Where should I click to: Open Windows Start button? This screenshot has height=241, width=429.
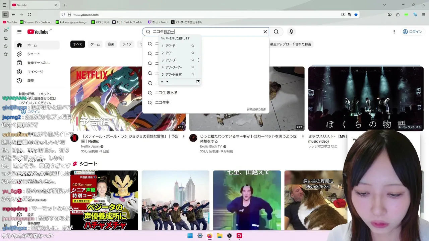[190, 236]
